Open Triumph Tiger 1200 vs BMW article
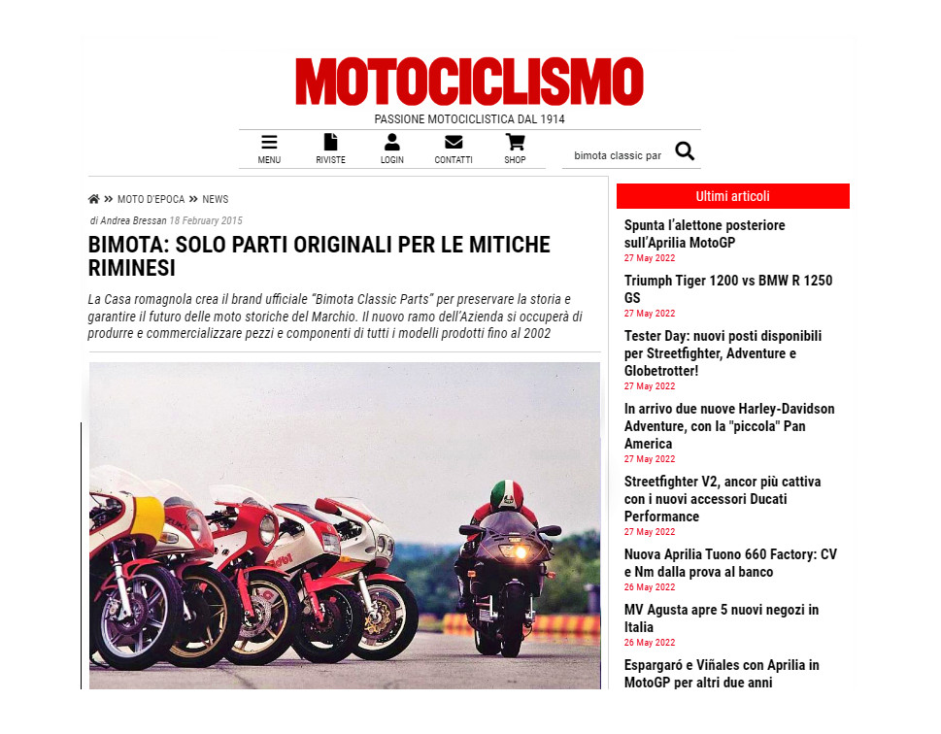The width and height of the screenshot is (941, 734). pos(728,288)
